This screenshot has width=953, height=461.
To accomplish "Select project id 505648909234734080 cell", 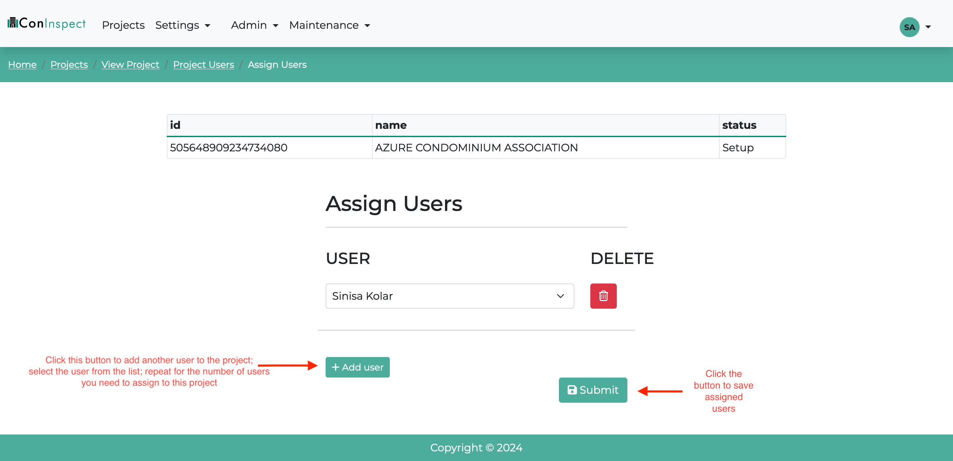I will (269, 148).
